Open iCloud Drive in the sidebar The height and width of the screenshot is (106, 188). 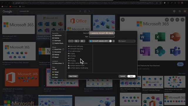[x=57, y=49]
